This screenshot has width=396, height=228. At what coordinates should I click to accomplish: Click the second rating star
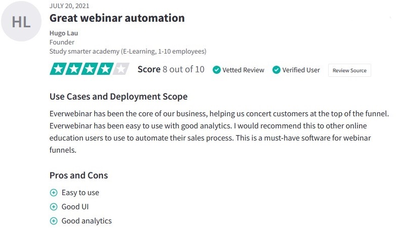click(74, 69)
